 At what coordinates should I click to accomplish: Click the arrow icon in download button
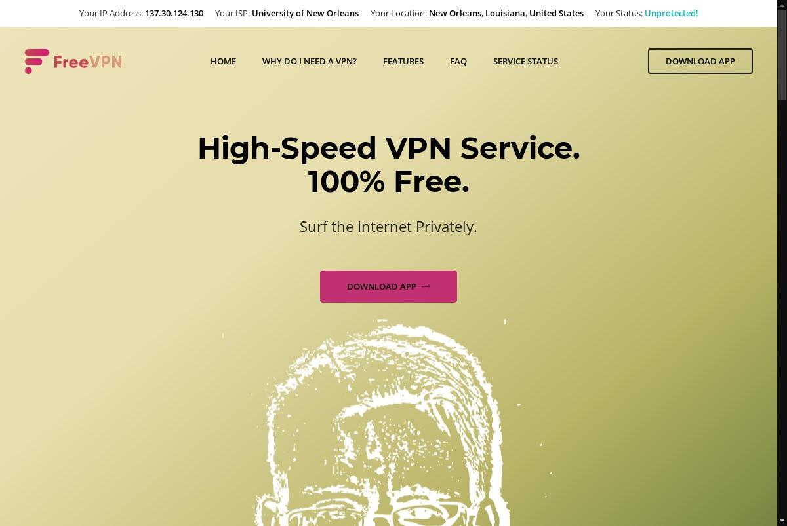pyautogui.click(x=426, y=286)
